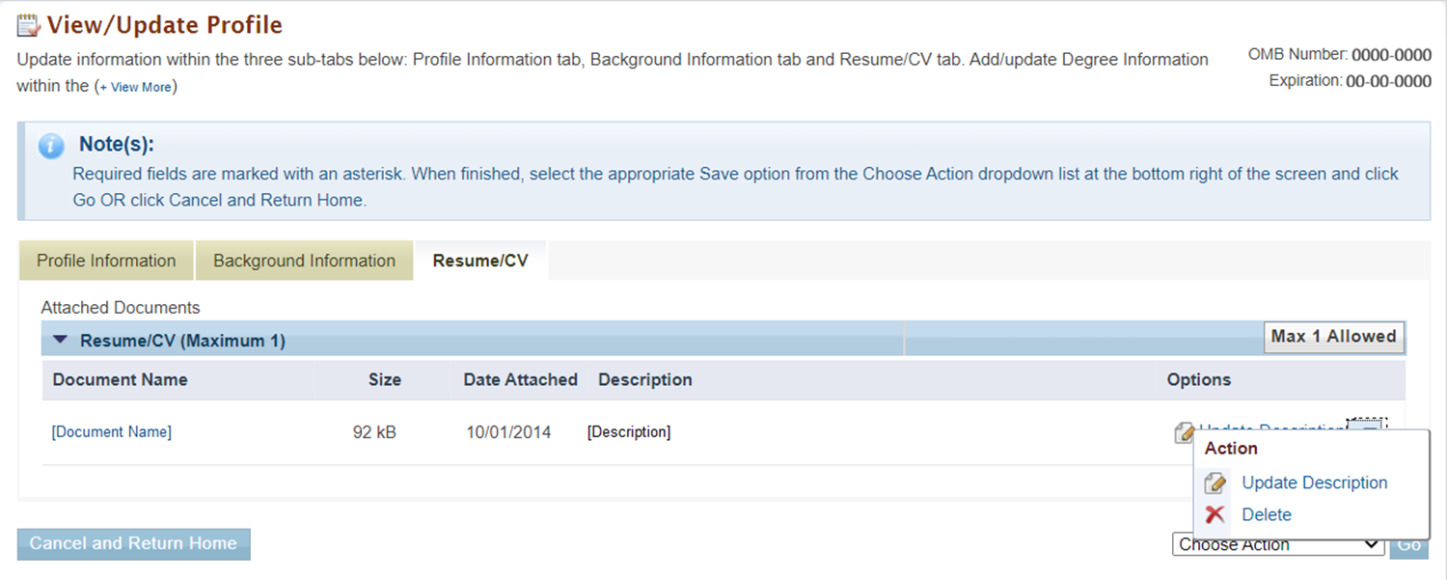The width and height of the screenshot is (1447, 580).
Task: Click the edit document icon in the Options column
Action: 1185,433
